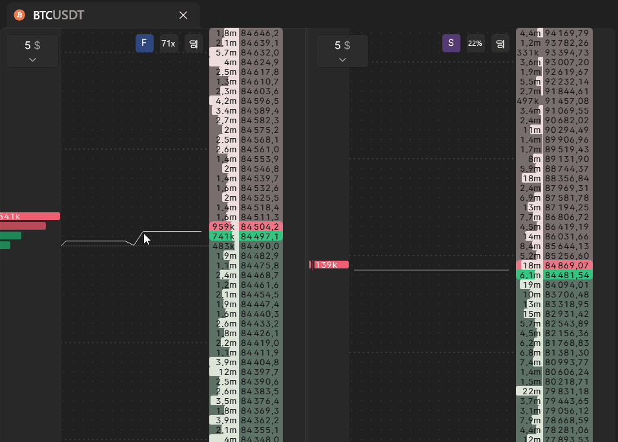Image resolution: width=618 pixels, height=442 pixels.
Task: Click the Bitcoin icon in the BTCUSDT tab
Action: click(19, 15)
